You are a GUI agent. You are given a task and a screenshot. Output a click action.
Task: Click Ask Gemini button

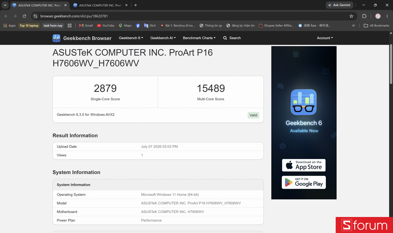(x=340, y=5)
